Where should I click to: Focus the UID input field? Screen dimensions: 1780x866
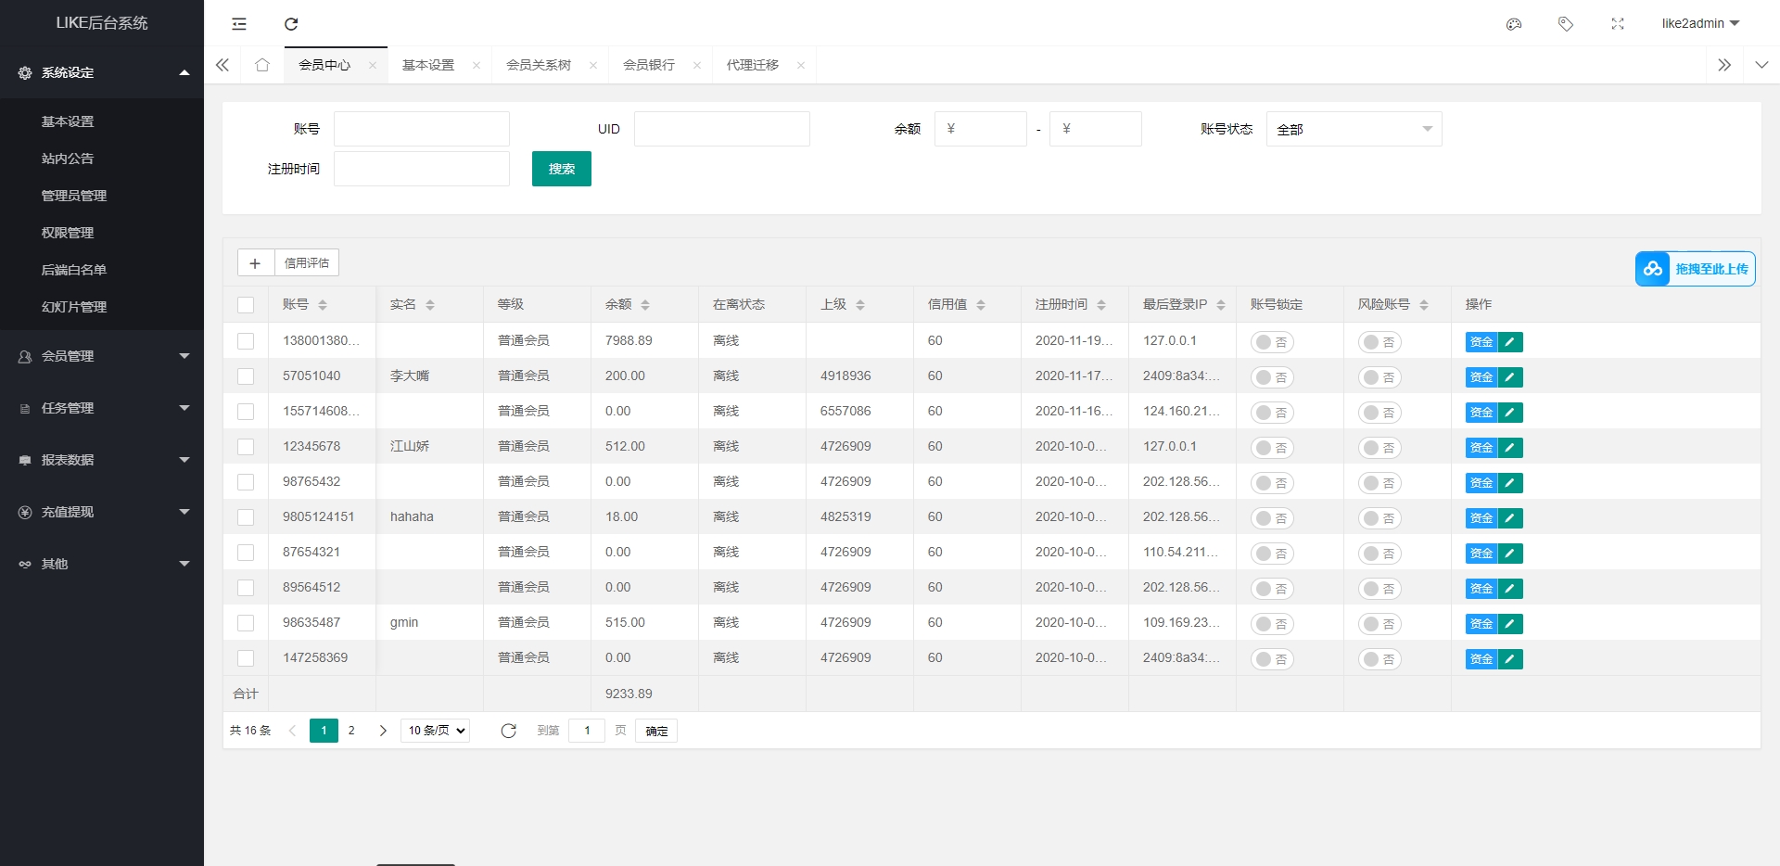(x=722, y=129)
